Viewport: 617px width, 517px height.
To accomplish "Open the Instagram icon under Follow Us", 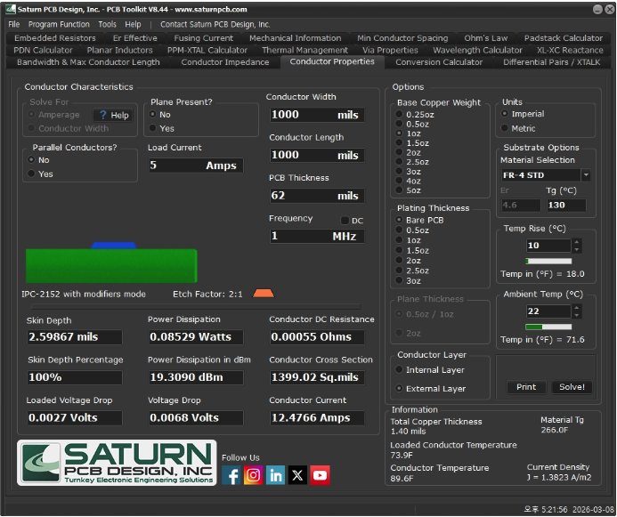I will (253, 475).
